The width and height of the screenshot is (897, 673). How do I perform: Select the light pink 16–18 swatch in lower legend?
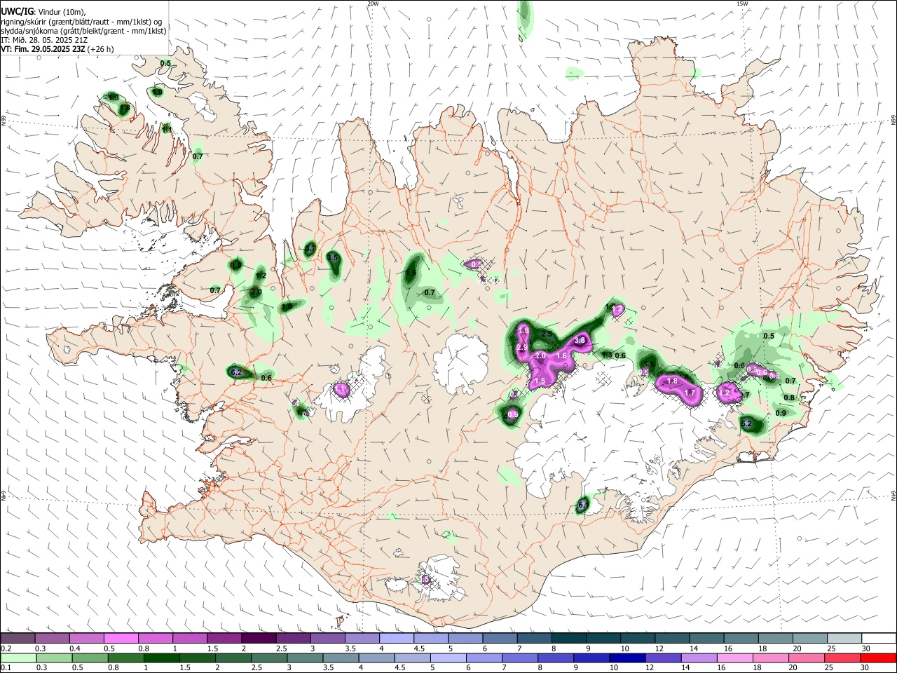pyautogui.click(x=735, y=658)
